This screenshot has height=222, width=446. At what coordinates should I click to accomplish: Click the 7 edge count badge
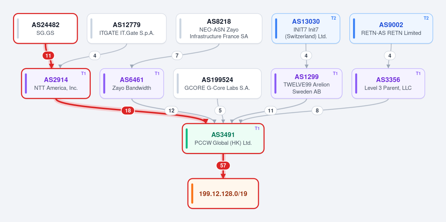click(x=177, y=56)
